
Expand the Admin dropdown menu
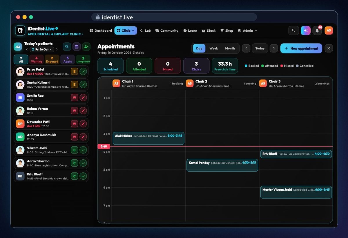click(247, 30)
